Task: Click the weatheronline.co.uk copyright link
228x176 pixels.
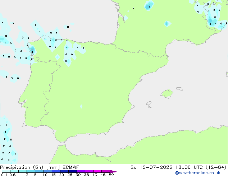Action: pos(198,173)
